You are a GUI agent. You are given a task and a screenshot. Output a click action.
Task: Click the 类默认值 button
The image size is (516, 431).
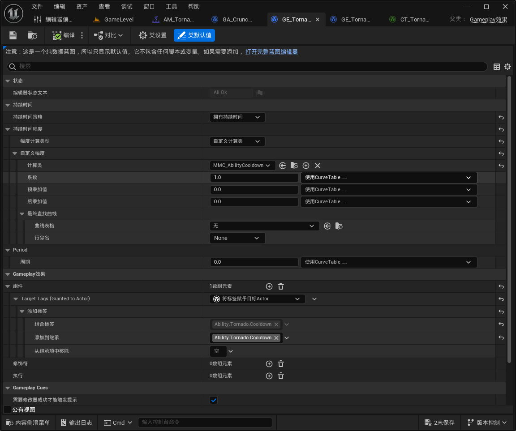pos(194,35)
